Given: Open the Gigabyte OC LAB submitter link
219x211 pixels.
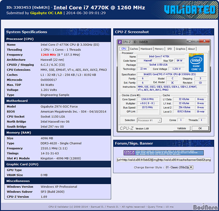Looking at the screenshot, I should [x=46, y=13].
